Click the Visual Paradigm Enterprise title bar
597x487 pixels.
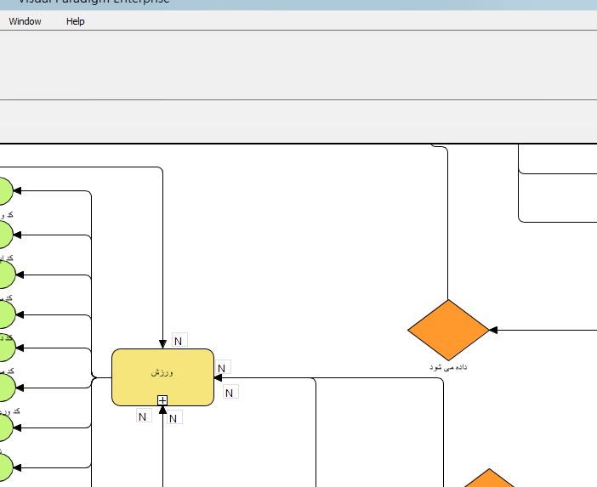tap(298, 3)
